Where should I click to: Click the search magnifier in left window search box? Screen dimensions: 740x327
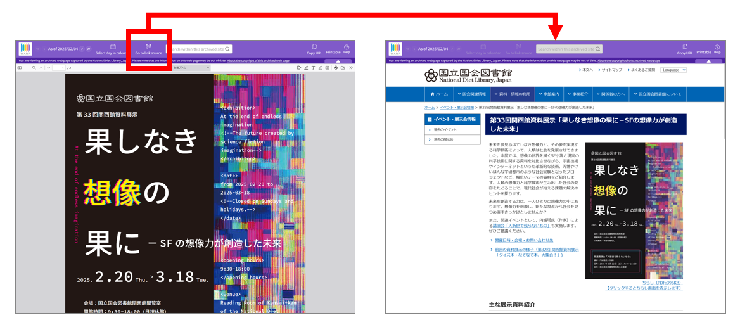pyautogui.click(x=227, y=49)
